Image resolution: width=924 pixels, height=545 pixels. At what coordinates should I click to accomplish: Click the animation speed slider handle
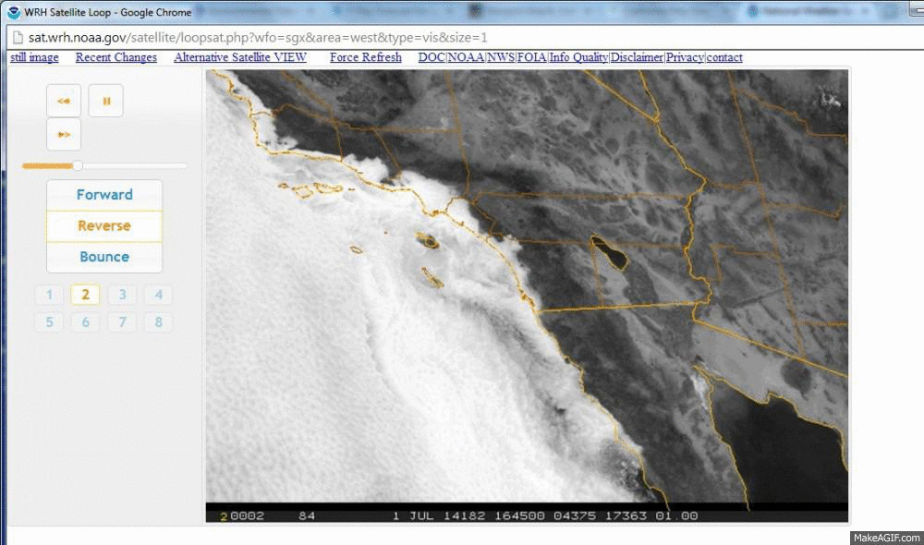pyautogui.click(x=78, y=166)
